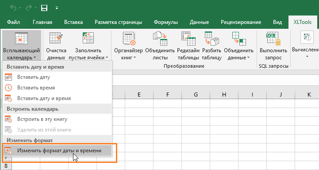319x170 pixels.
Task: Click the Undo arrow in quick access toolbar
Action: pos(13,8)
